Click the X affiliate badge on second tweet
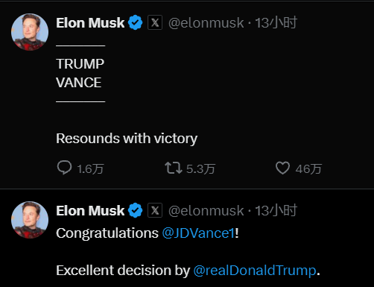 click(x=155, y=210)
